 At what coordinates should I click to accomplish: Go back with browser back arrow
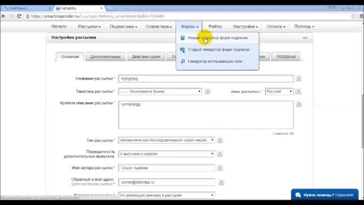pyautogui.click(x=4, y=16)
